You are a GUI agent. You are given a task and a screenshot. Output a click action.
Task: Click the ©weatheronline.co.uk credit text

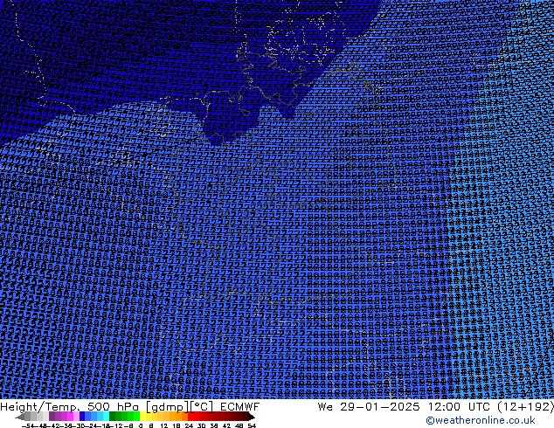tap(480, 420)
